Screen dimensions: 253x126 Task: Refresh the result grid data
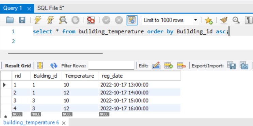pos(53,66)
